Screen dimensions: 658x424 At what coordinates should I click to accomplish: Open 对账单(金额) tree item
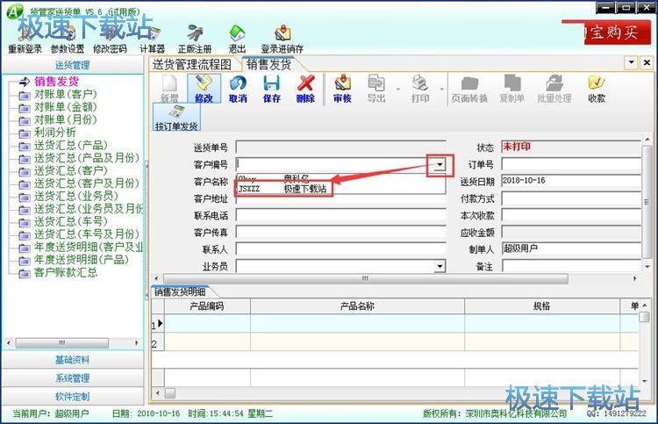pyautogui.click(x=66, y=107)
